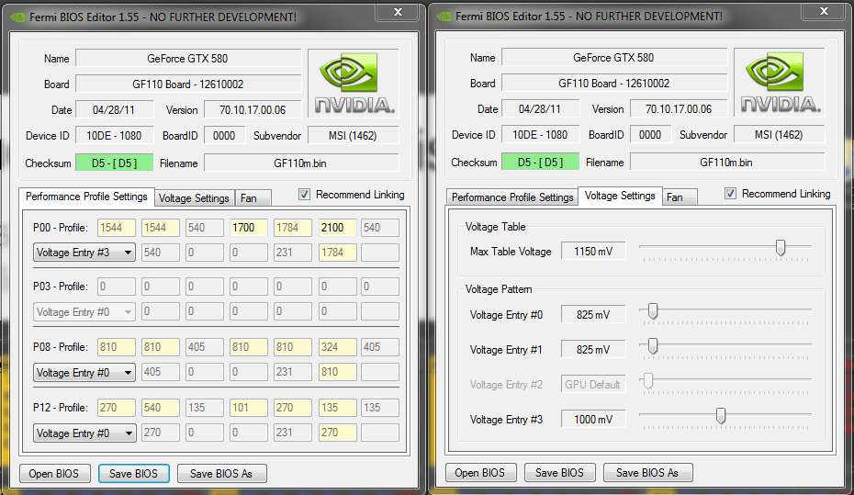Click the GPU Default field for Entry #2
Image resolution: width=854 pixels, height=495 pixels.
593,385
